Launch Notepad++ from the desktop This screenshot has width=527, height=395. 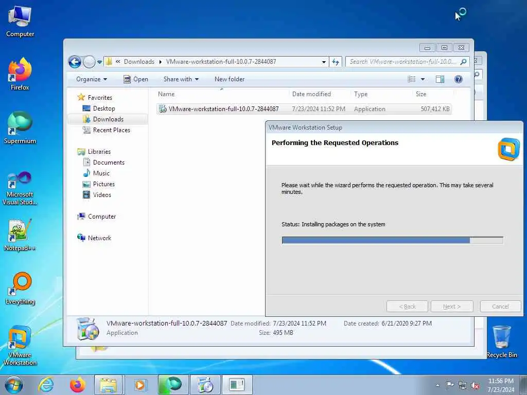(x=20, y=235)
